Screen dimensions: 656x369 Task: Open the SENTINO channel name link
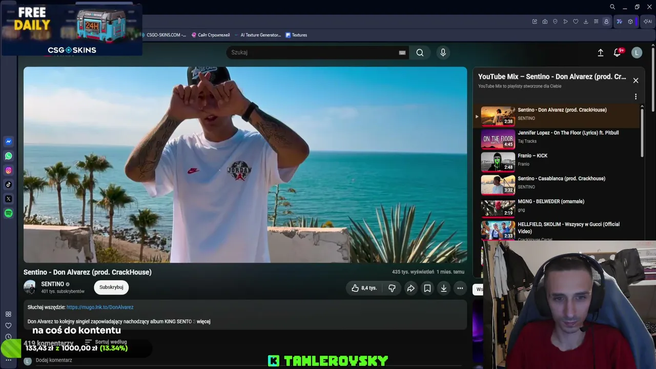[52, 284]
